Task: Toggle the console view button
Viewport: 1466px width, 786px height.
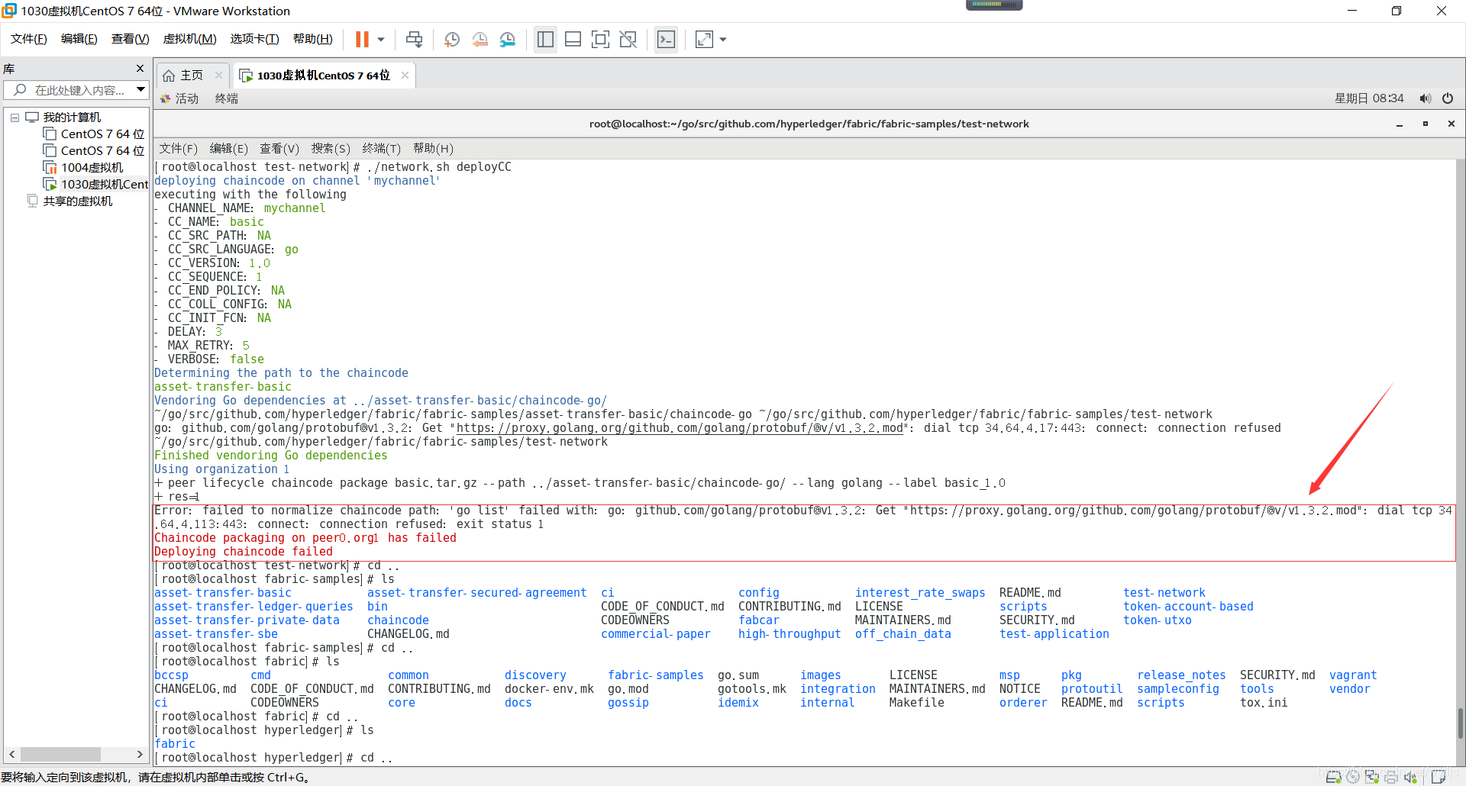Action: 666,39
